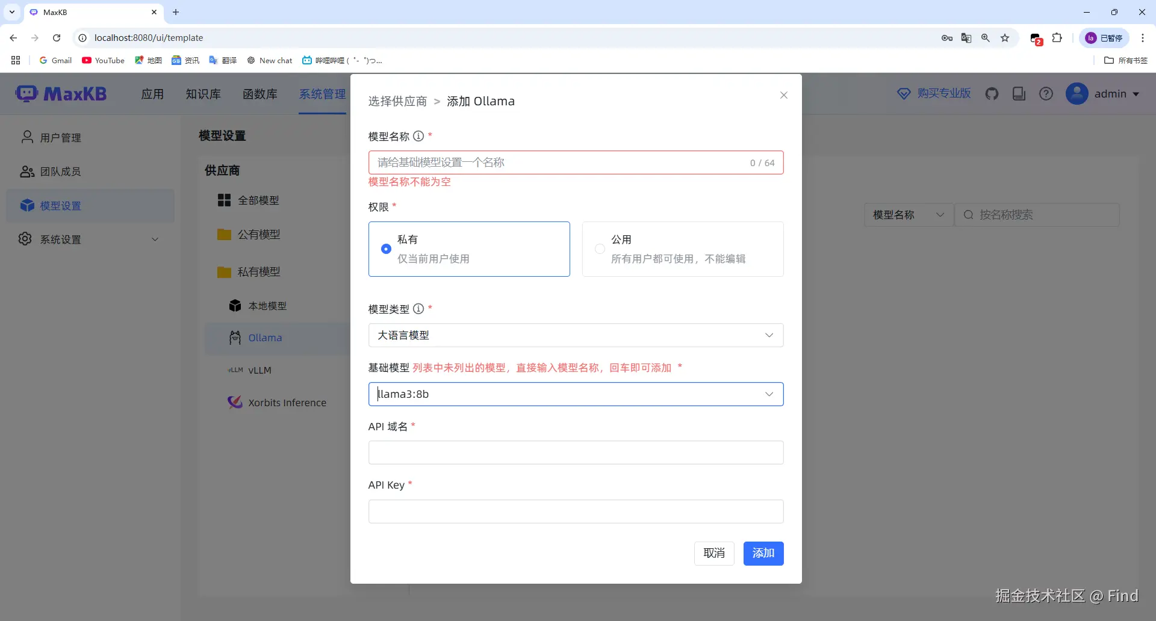Click the Chrome profile button
This screenshot has height=621, width=1156.
pyautogui.click(x=1104, y=38)
